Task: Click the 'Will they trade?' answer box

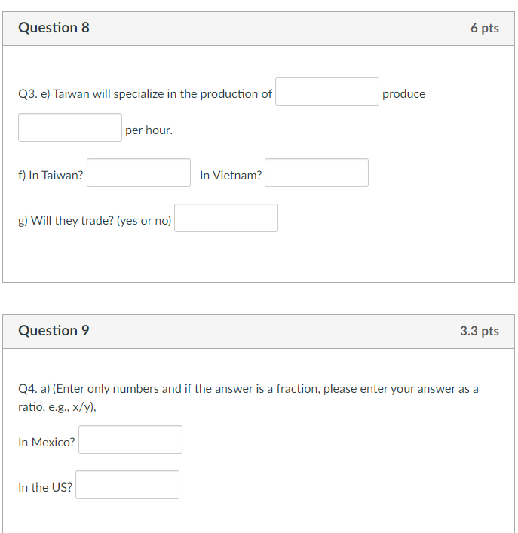Action: (226, 218)
